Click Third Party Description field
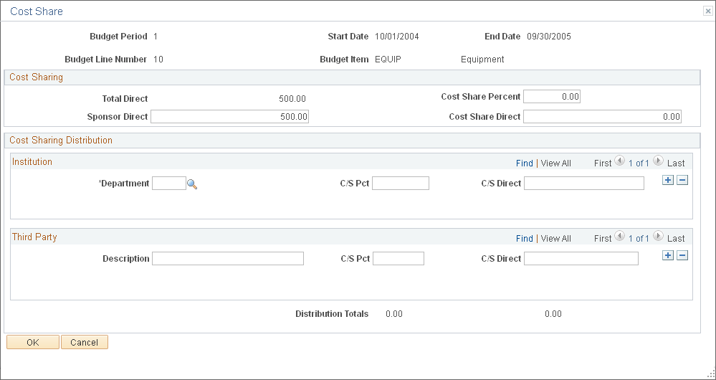The width and height of the screenshot is (716, 380). (228, 259)
